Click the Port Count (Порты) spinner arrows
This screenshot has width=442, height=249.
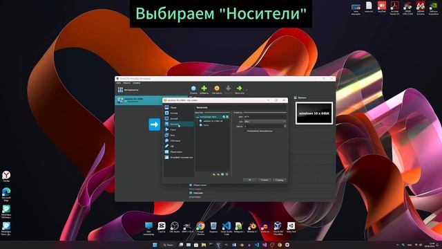[285, 126]
